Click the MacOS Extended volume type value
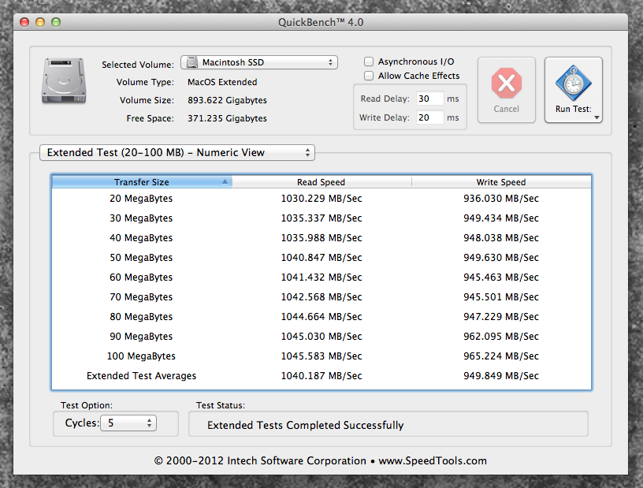 coord(222,82)
